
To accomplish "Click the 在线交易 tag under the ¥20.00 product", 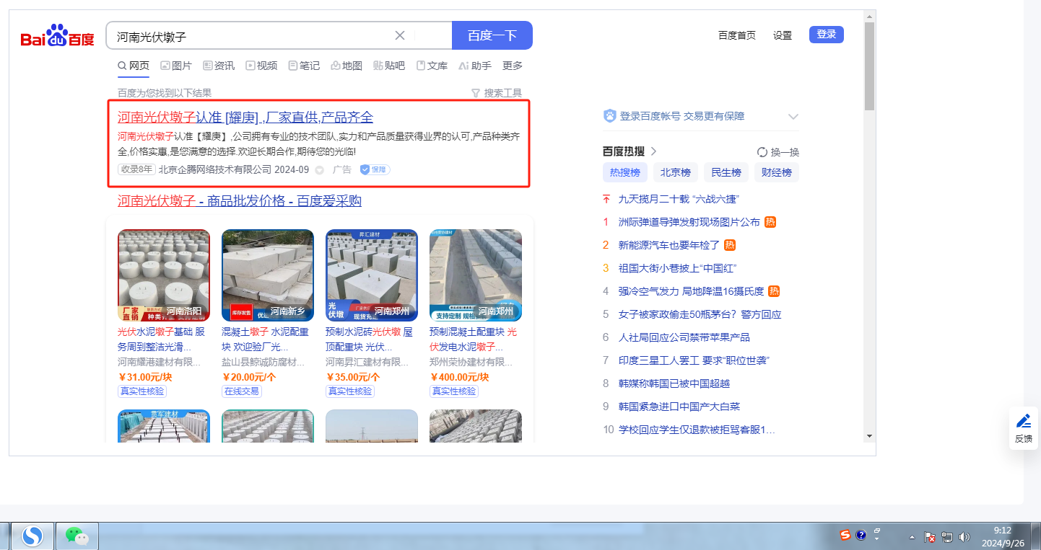I will click(x=242, y=391).
